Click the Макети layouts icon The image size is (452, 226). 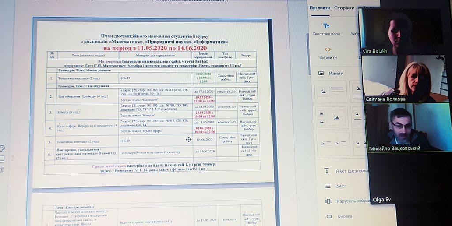point(321,73)
